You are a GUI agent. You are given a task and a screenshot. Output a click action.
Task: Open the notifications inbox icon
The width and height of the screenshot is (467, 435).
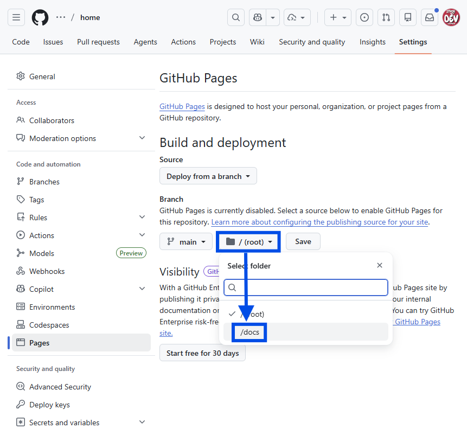tap(430, 17)
